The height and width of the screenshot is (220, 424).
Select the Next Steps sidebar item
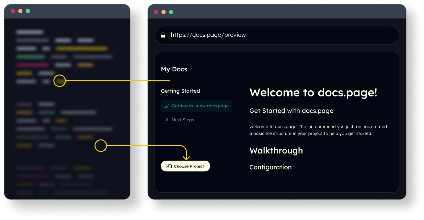183,120
